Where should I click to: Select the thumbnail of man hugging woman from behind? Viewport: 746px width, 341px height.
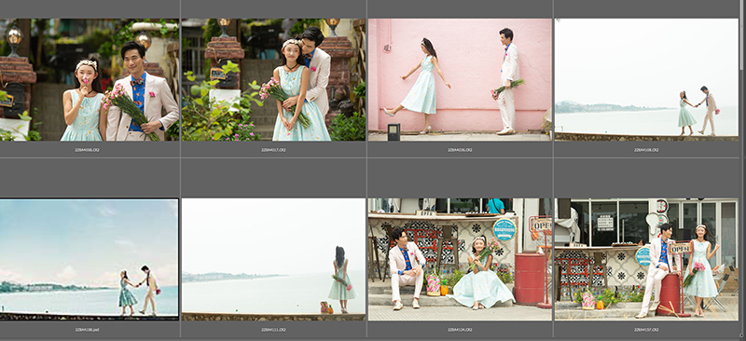click(273, 80)
